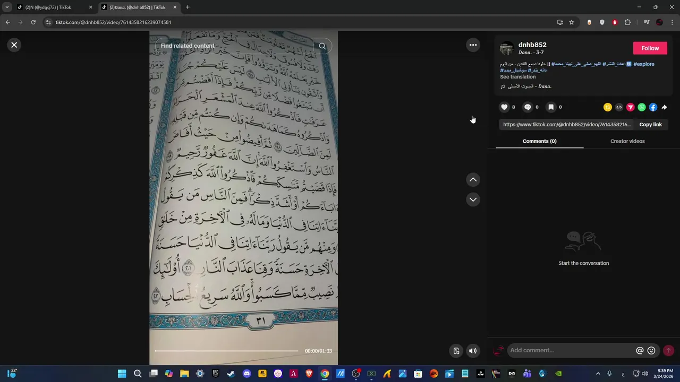680x382 pixels.
Task: View site information icon in address bar
Action: [x=48, y=22]
